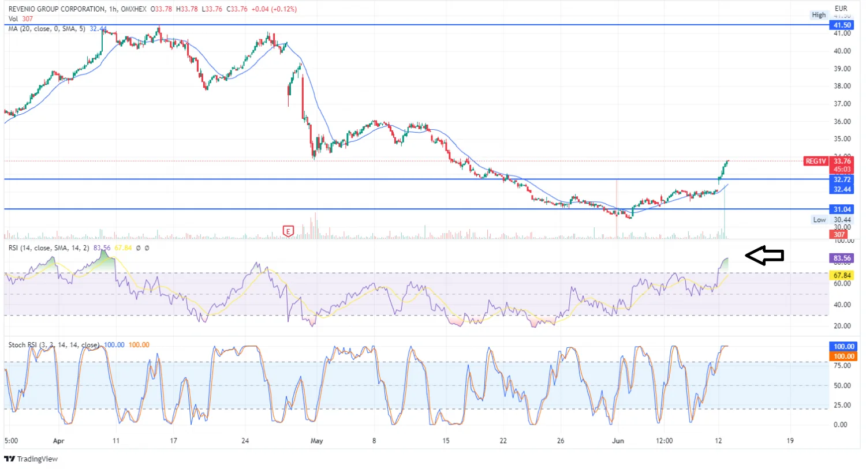Click the High price marker label
Image resolution: width=866 pixels, height=469 pixels.
819,15
